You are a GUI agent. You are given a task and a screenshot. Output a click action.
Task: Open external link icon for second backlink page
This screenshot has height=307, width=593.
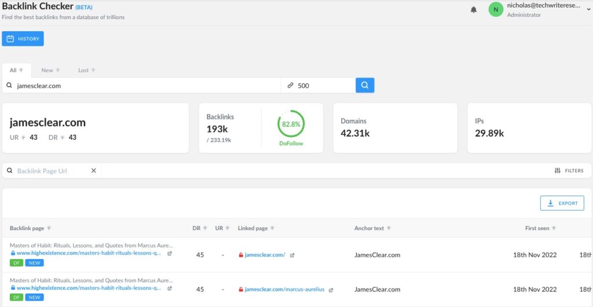tap(170, 288)
